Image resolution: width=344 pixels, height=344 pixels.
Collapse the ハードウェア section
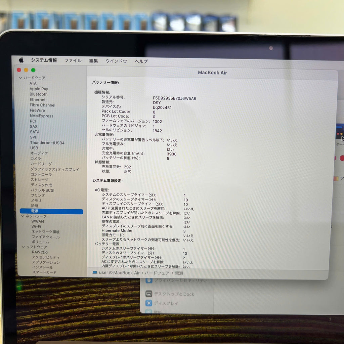[20, 78]
